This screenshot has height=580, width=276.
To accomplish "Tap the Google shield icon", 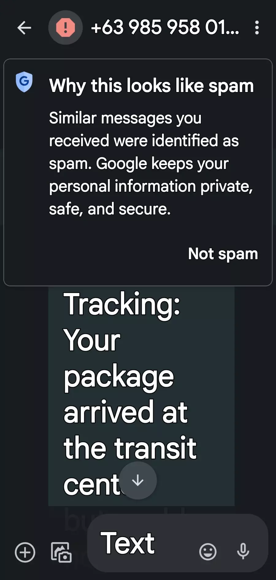I will [x=24, y=82].
